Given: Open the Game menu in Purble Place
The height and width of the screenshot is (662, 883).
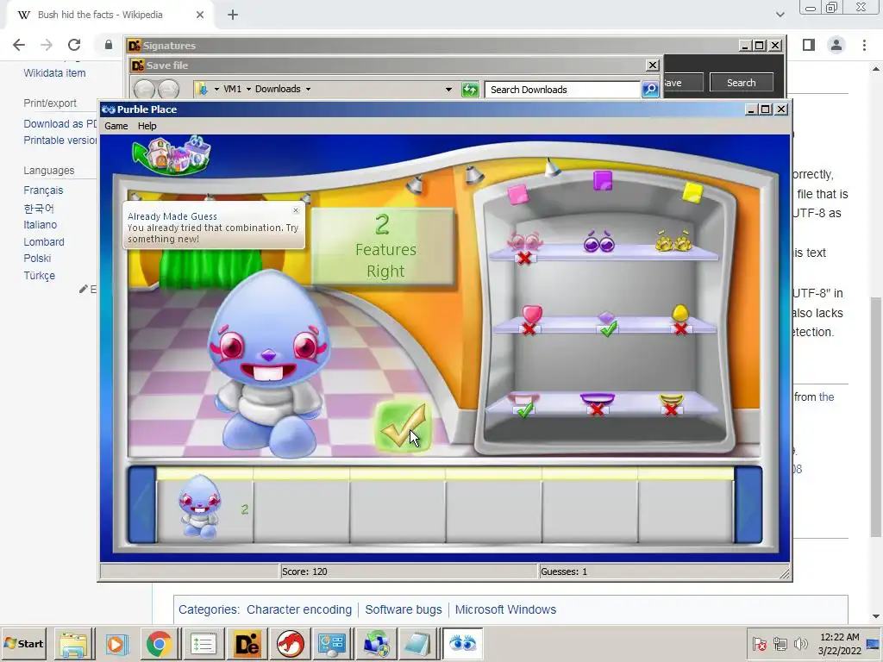Looking at the screenshot, I should point(116,126).
